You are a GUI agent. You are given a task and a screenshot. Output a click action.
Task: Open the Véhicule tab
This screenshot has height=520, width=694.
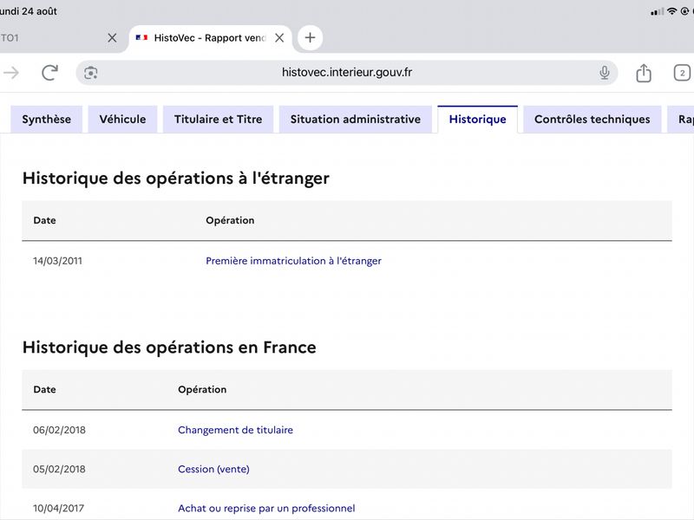(122, 120)
